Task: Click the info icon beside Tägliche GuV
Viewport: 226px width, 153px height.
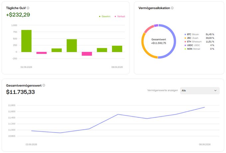Action: coord(28,8)
